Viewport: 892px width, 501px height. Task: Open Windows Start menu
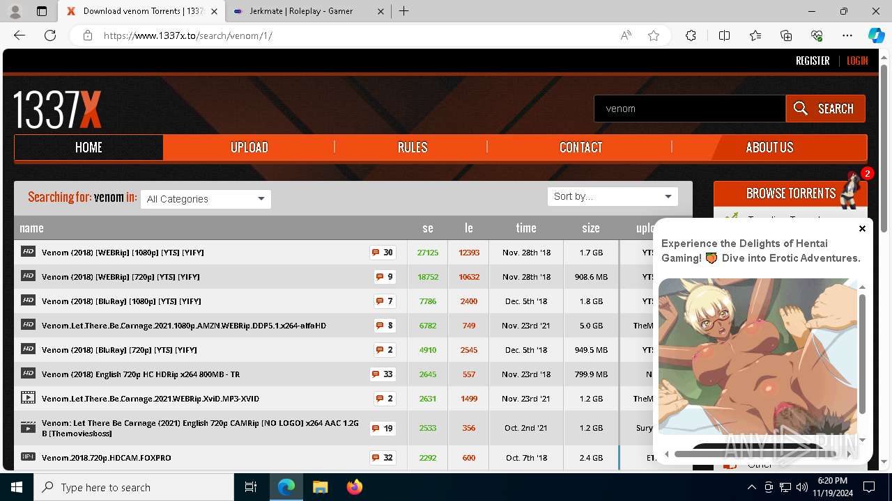17,487
